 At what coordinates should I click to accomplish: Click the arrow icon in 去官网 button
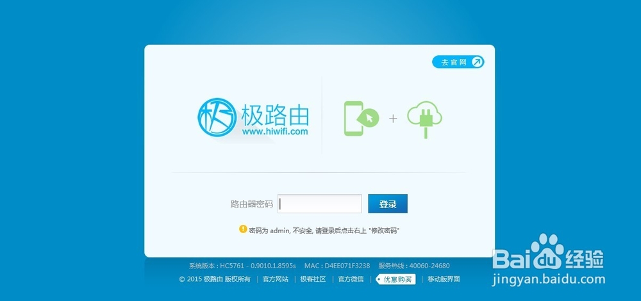pyautogui.click(x=477, y=62)
